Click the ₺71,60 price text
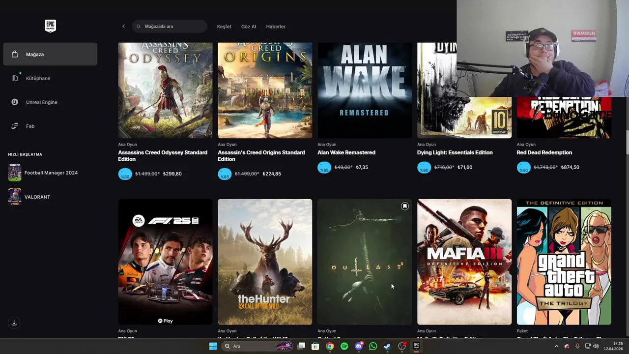The height and width of the screenshot is (354, 629). (x=465, y=168)
